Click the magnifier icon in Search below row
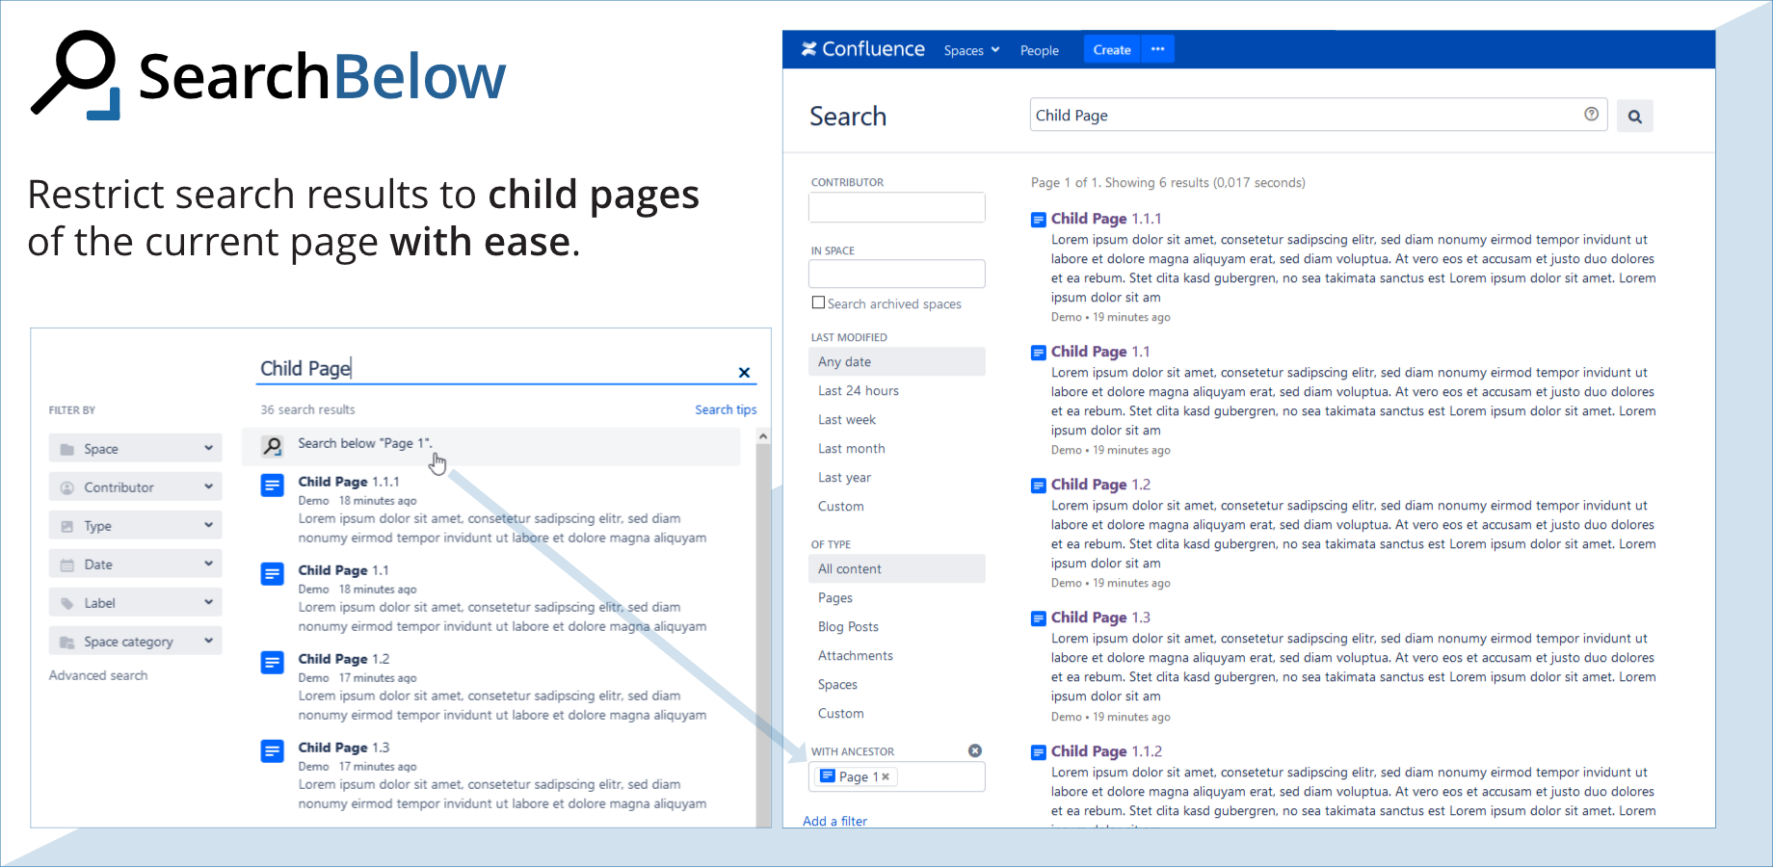 [x=273, y=446]
